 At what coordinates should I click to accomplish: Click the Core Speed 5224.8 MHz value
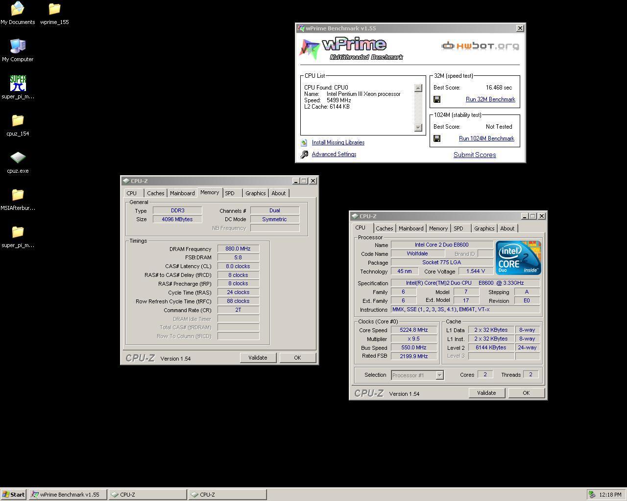click(414, 330)
